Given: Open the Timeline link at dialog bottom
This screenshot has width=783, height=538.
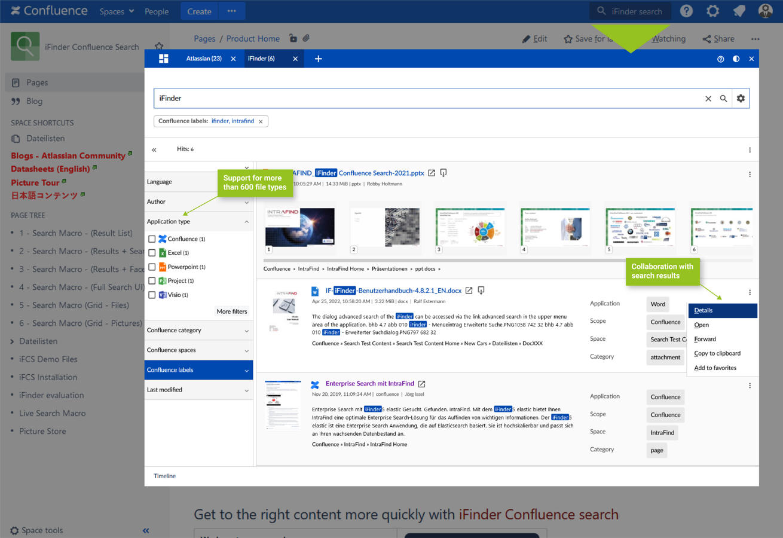Looking at the screenshot, I should click(164, 476).
